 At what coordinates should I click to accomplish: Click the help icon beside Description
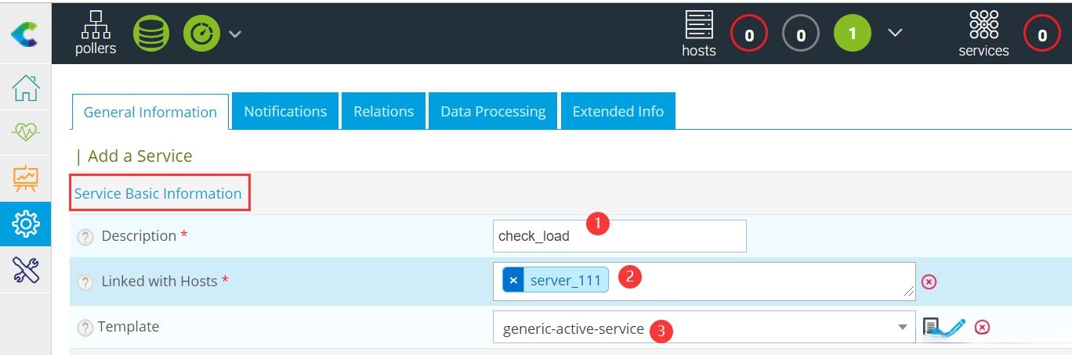(86, 237)
